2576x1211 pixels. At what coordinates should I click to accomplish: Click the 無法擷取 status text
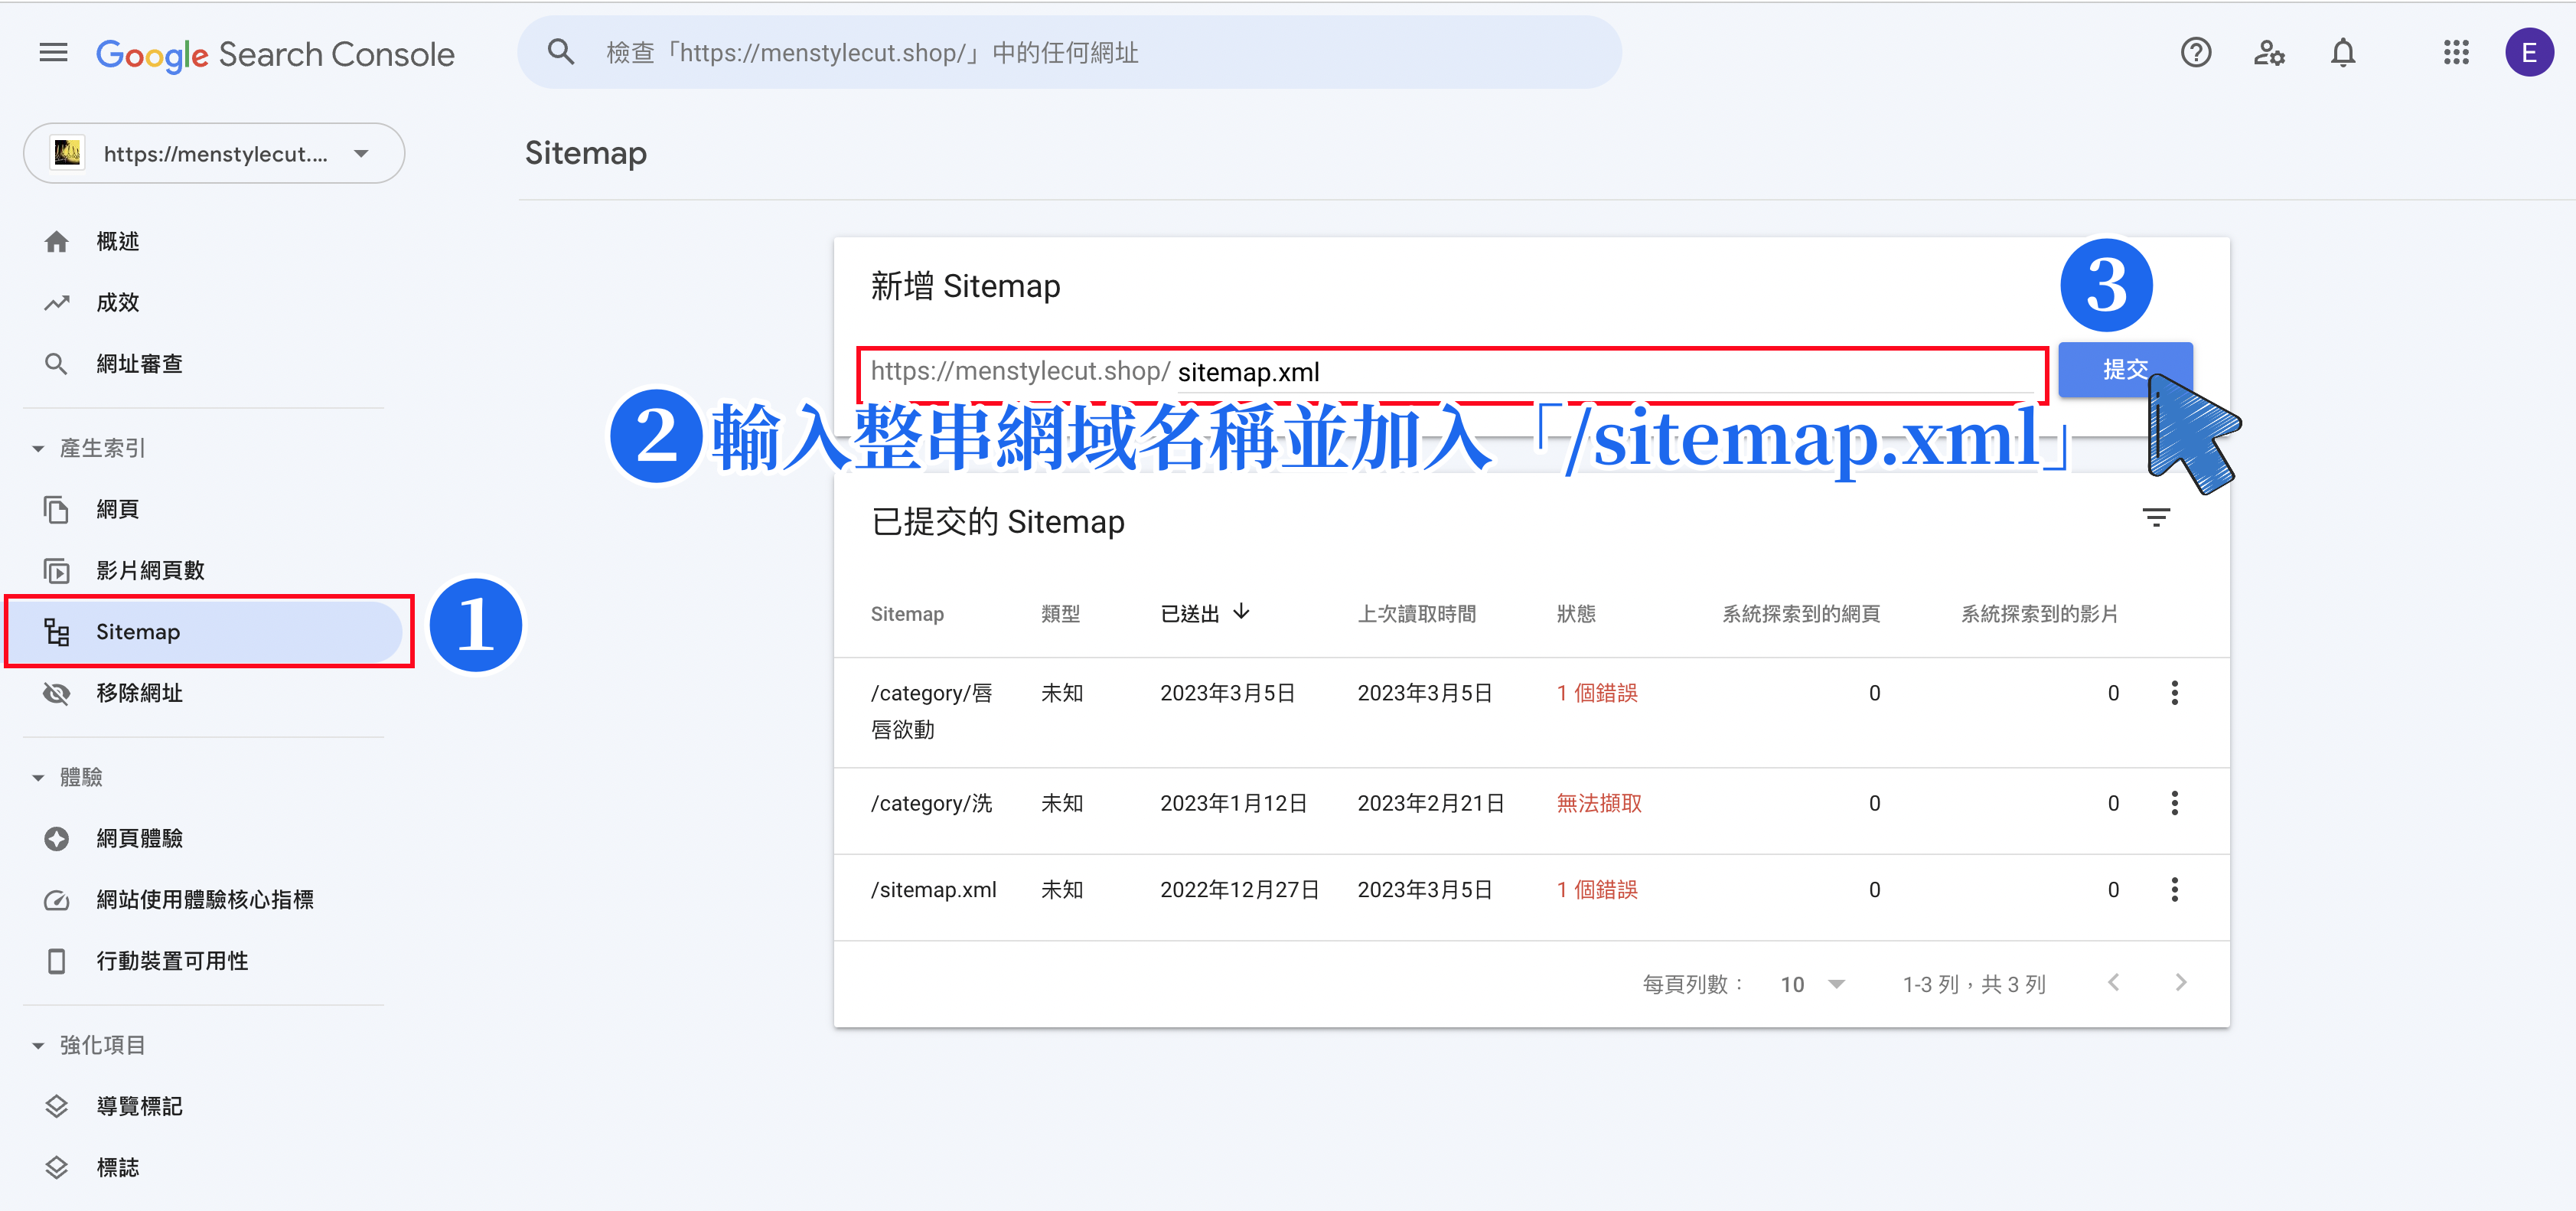click(1598, 804)
